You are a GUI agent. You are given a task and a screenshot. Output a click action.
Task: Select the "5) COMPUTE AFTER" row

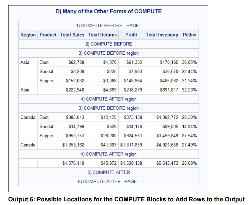(x=108, y=172)
